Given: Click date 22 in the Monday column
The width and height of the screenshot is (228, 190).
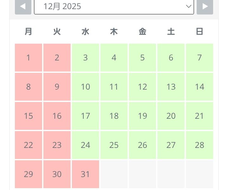Looking at the screenshot, I should (x=28, y=145).
